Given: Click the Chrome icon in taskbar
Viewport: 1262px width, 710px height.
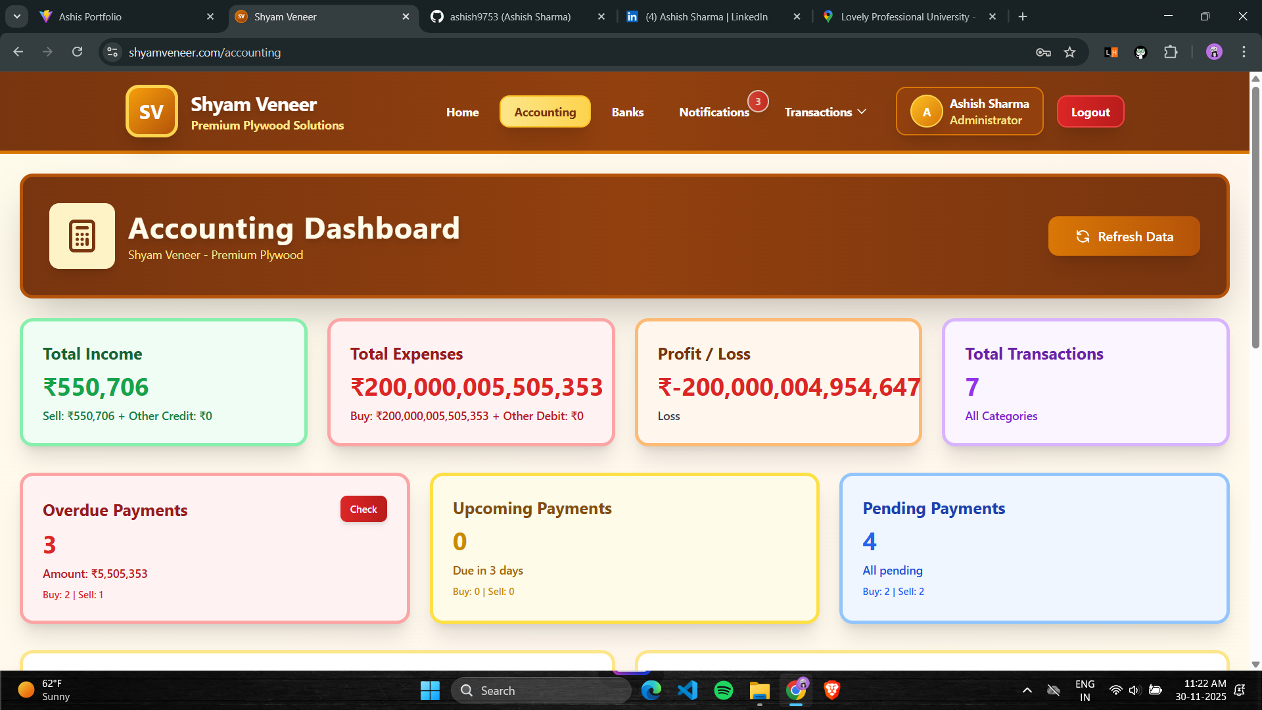Looking at the screenshot, I should 796,690.
